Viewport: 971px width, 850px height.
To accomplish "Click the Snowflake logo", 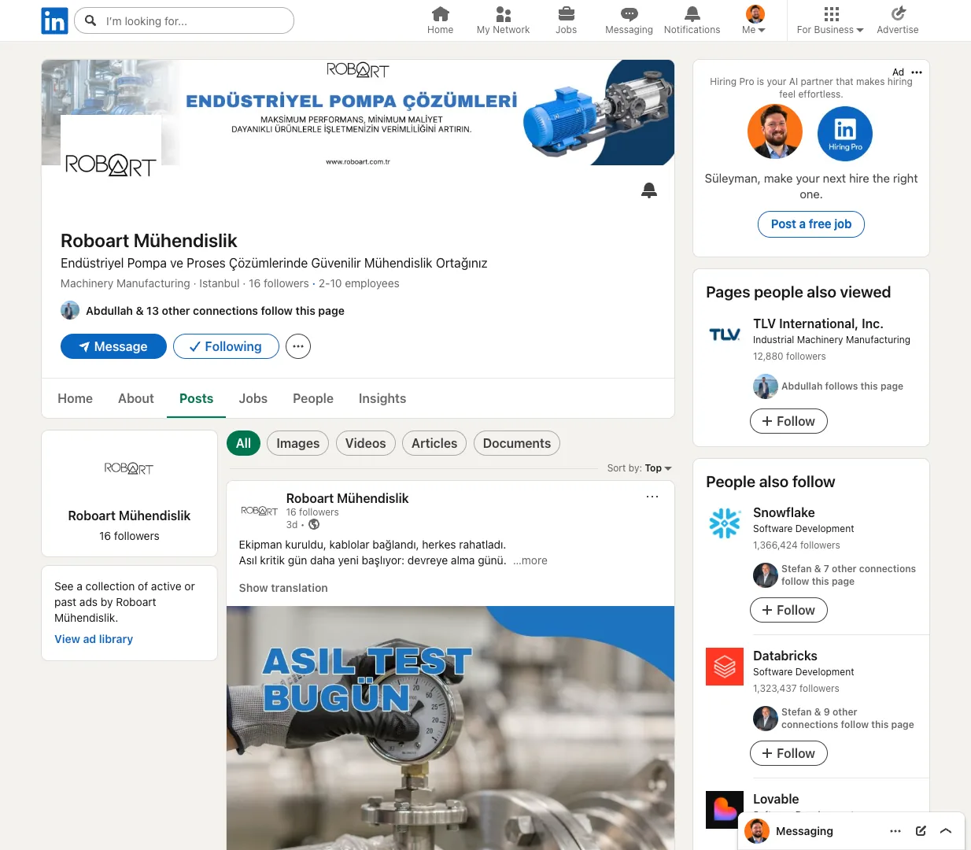I will 725,523.
